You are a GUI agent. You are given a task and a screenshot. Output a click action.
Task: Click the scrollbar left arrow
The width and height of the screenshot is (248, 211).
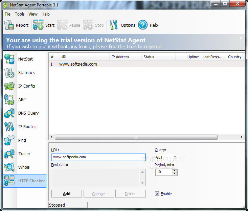coord(51,137)
